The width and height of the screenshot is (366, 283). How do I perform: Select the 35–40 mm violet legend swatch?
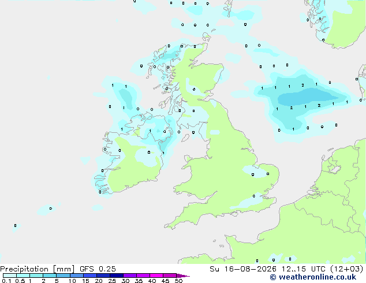tap(143, 275)
